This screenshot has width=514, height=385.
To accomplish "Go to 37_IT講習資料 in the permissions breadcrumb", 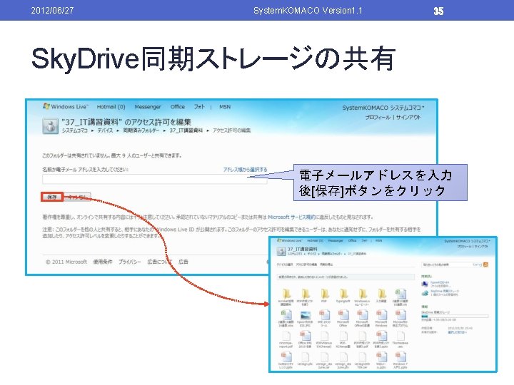I will (x=186, y=130).
